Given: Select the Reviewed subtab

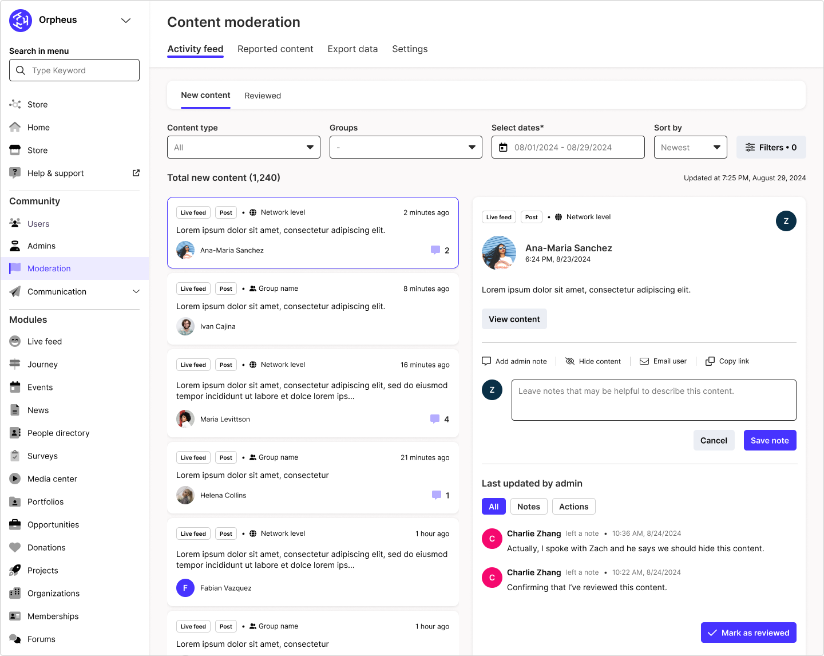Looking at the screenshot, I should [x=263, y=96].
